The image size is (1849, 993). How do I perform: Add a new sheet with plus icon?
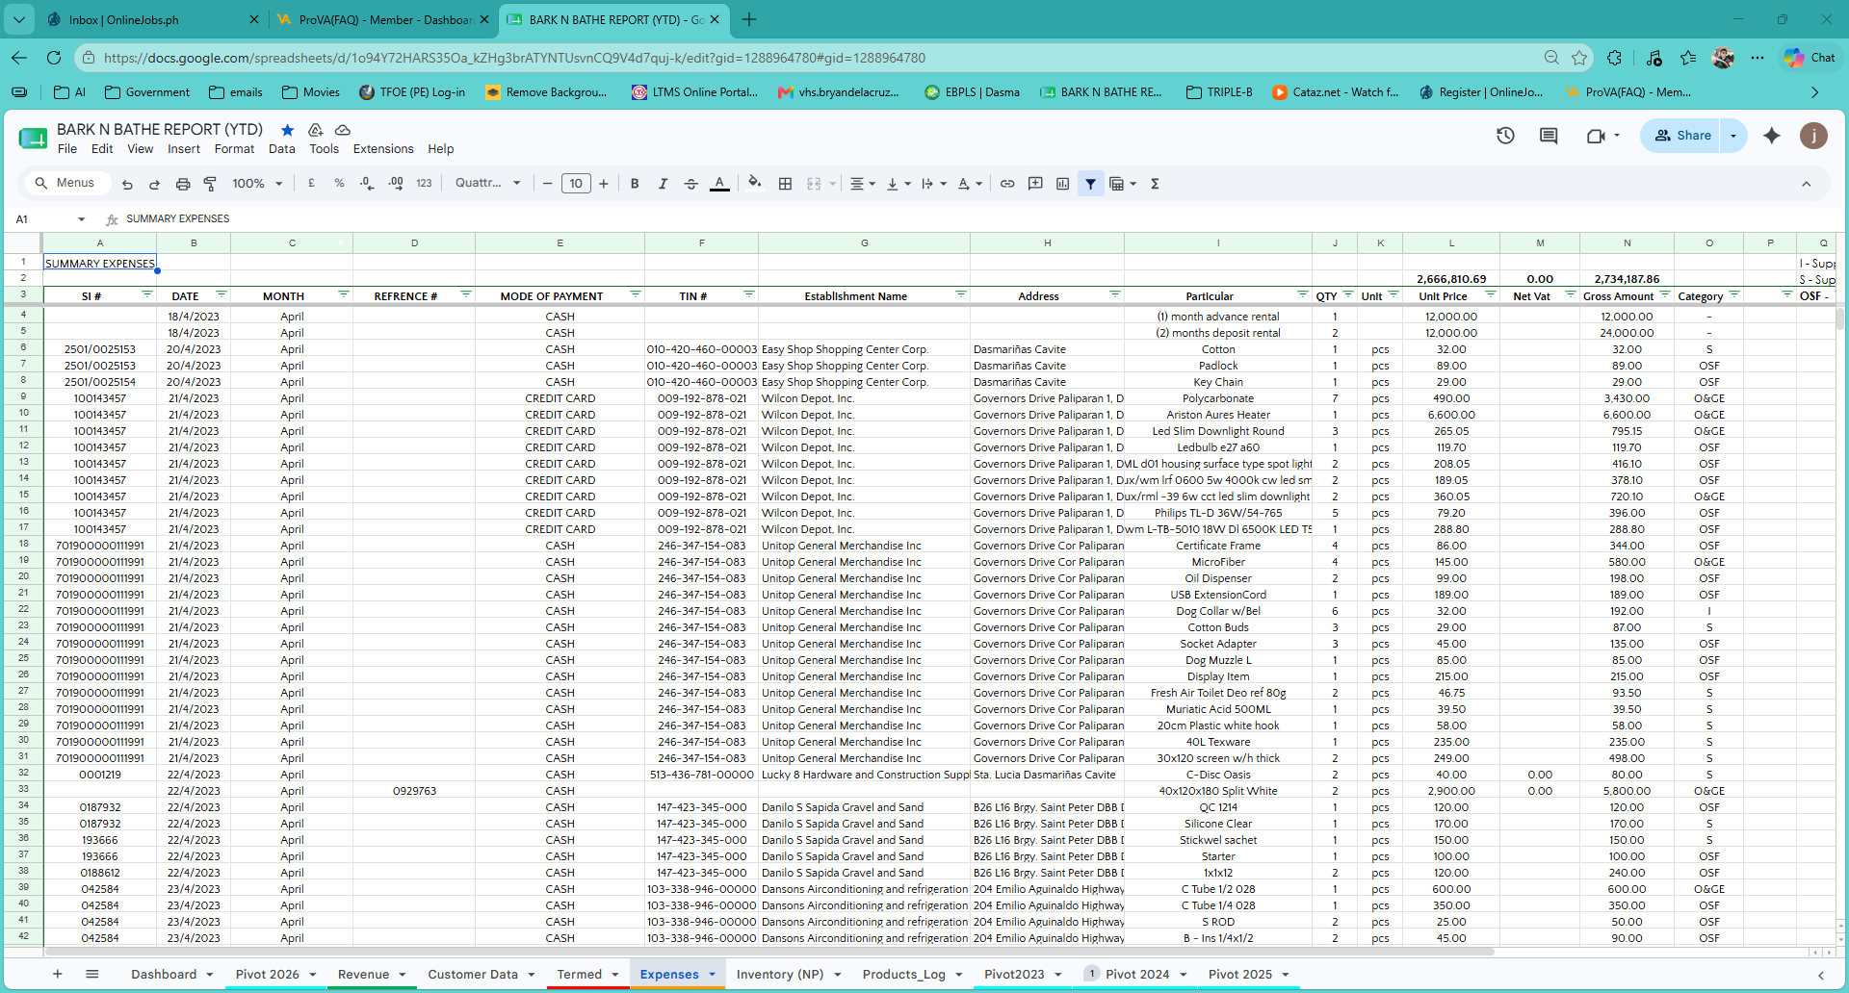click(58, 974)
